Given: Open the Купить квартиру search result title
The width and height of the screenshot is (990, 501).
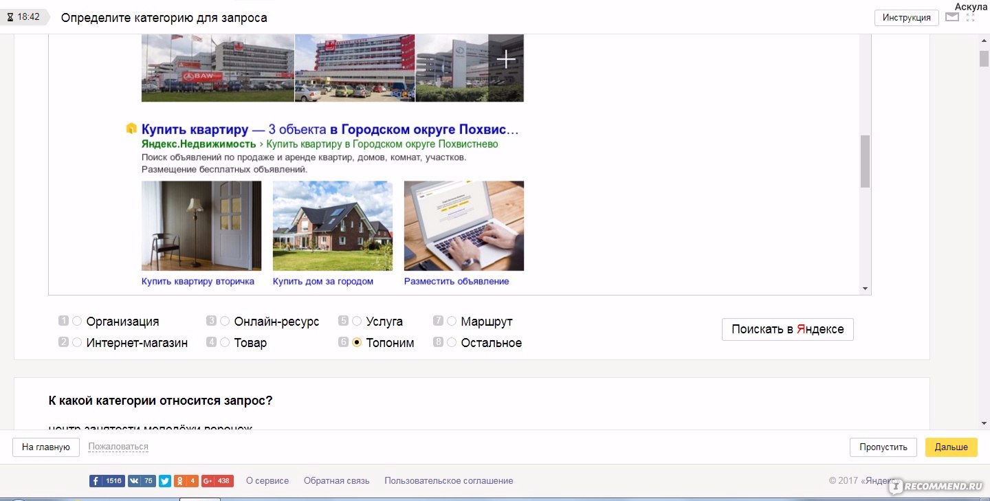Looking at the screenshot, I should click(x=330, y=129).
